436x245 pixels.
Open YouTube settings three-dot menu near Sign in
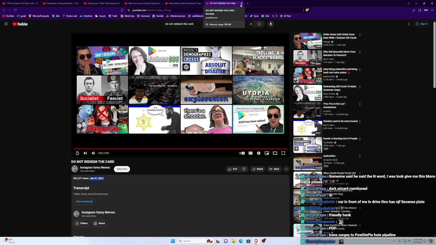pyautogui.click(x=409, y=24)
